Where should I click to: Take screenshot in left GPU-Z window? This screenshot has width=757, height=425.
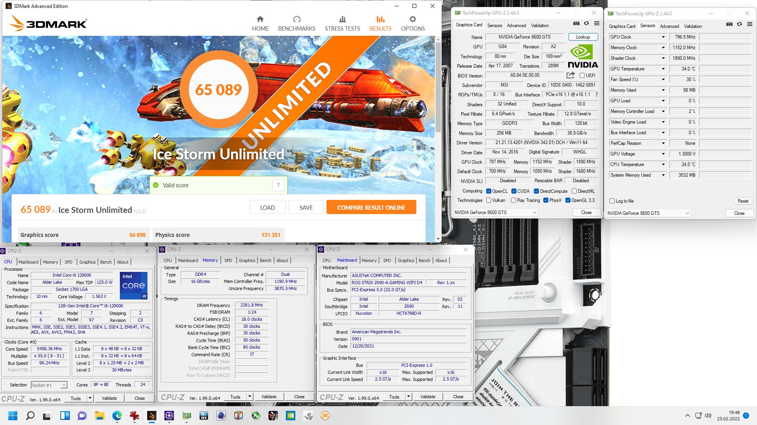[576, 24]
